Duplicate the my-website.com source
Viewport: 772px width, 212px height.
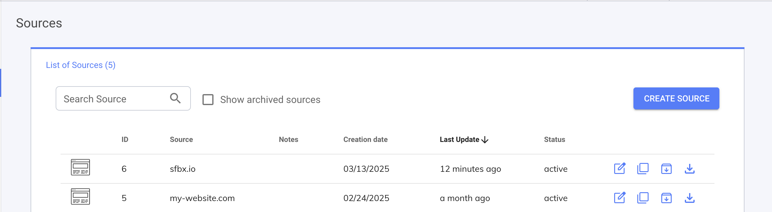pos(643,198)
